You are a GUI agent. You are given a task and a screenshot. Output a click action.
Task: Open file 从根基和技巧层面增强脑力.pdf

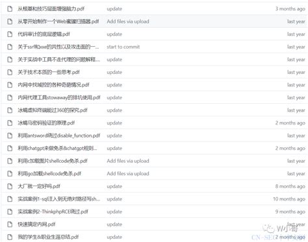click(x=51, y=9)
